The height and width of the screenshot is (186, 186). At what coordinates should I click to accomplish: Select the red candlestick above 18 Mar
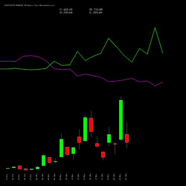click(x=103, y=154)
